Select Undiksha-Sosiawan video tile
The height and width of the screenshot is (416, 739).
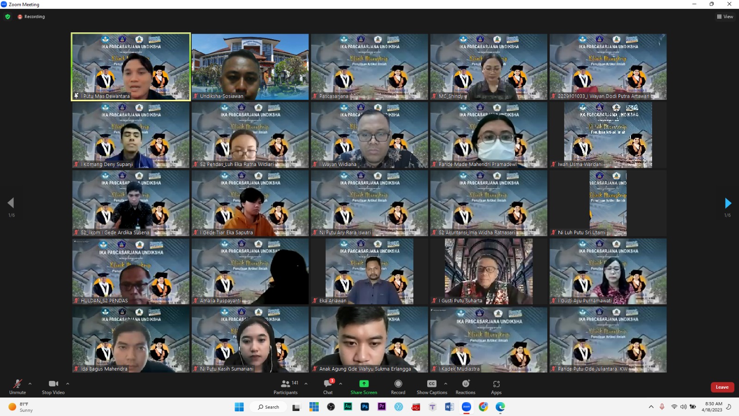(x=250, y=67)
